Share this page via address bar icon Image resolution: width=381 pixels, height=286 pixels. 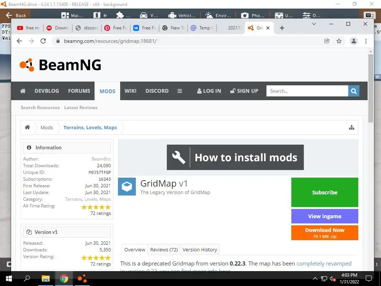tap(327, 41)
